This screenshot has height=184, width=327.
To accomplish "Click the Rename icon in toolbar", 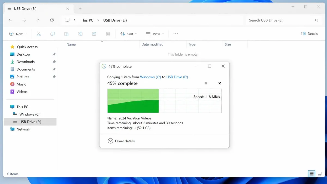I will click(x=80, y=34).
